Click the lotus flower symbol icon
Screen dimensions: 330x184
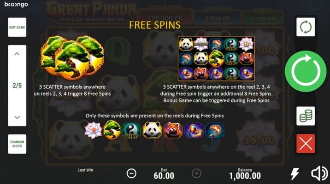93,130
